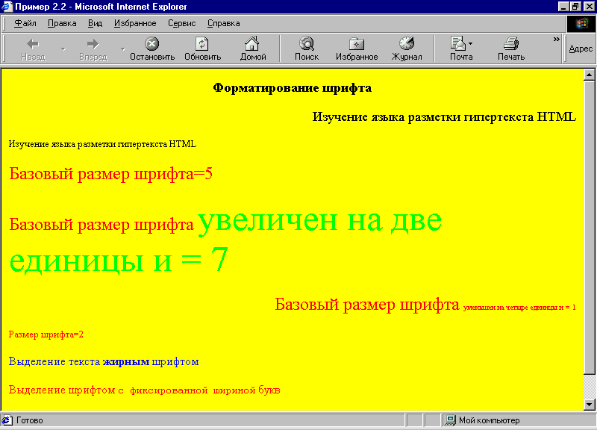Click scrollbar down arrow
This screenshot has width=597, height=430.
pos(589,405)
